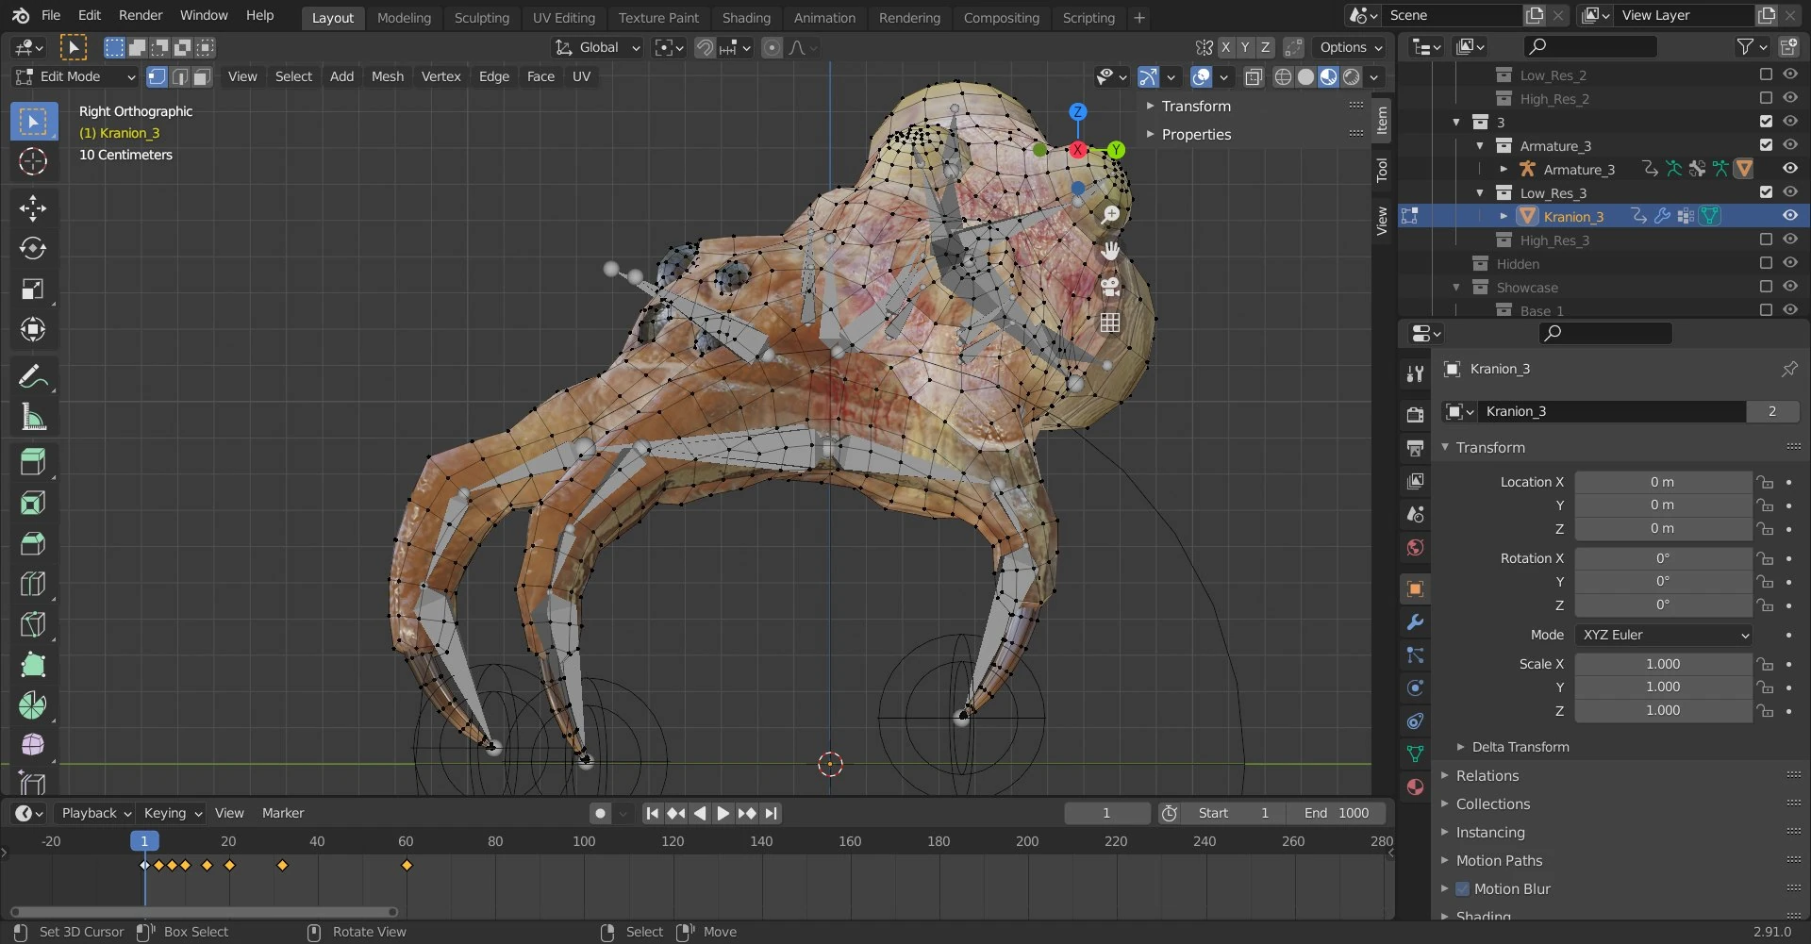This screenshot has height=944, width=1811.
Task: Open the Global transform orientation dropdown
Action: click(596, 47)
